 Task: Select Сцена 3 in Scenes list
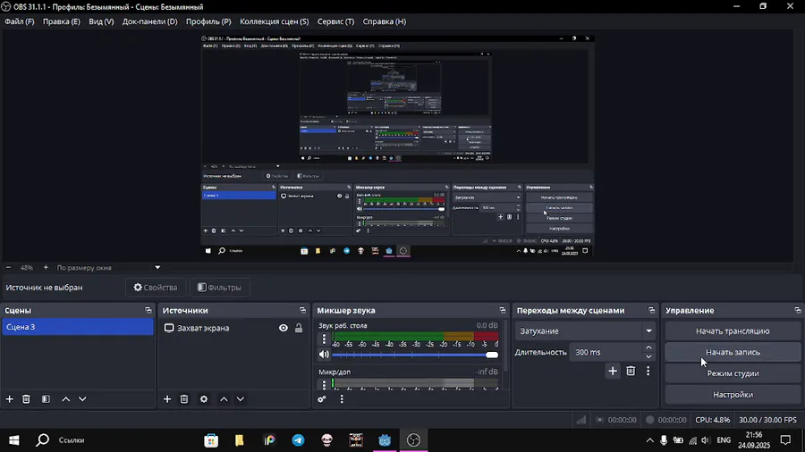(x=78, y=327)
